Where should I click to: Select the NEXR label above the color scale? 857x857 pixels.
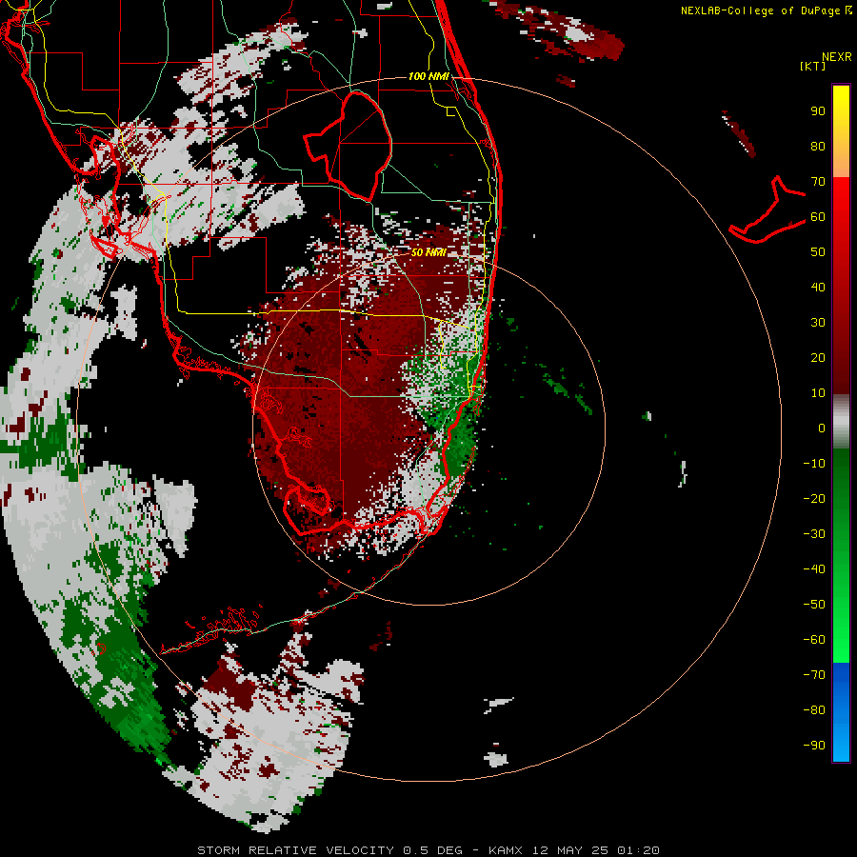836,57
